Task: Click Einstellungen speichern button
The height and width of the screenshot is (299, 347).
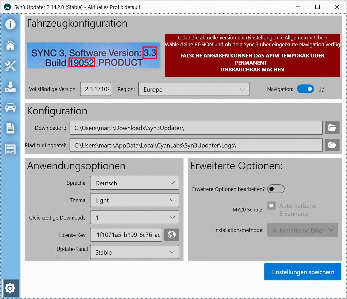Action: coord(303,272)
